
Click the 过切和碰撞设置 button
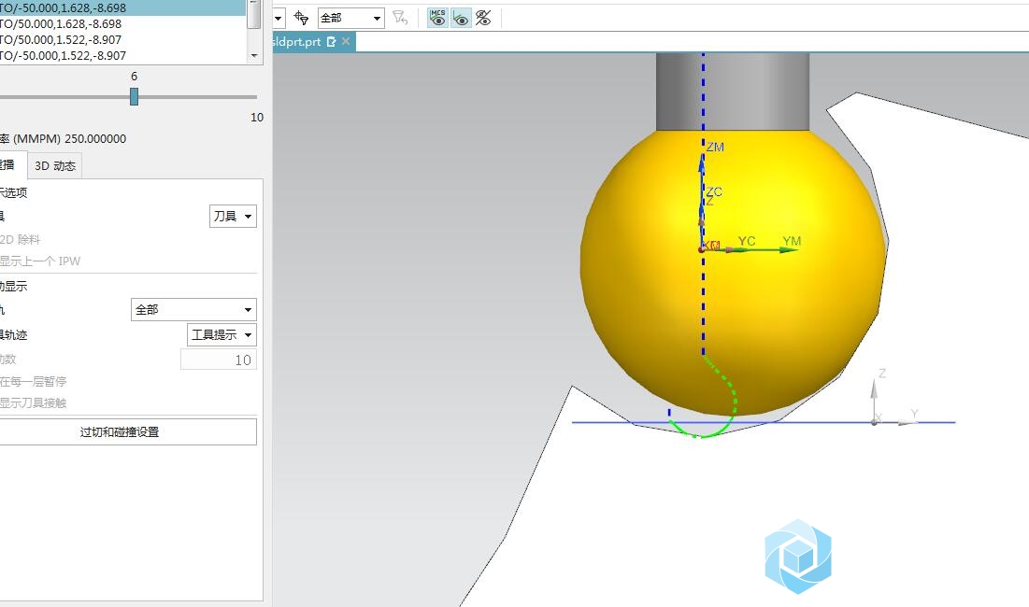point(127,432)
